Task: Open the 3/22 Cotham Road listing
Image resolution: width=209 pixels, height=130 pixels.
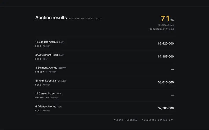Action: click(104, 57)
